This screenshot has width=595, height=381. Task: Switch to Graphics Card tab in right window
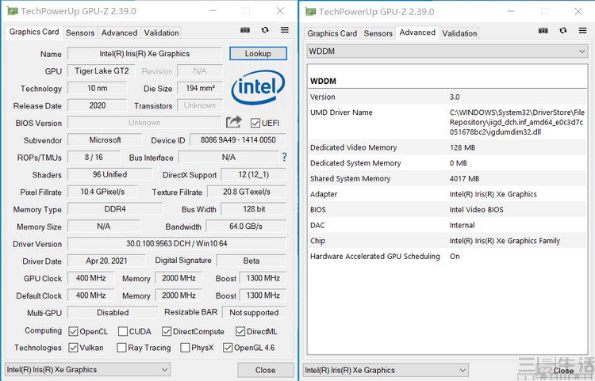point(332,33)
